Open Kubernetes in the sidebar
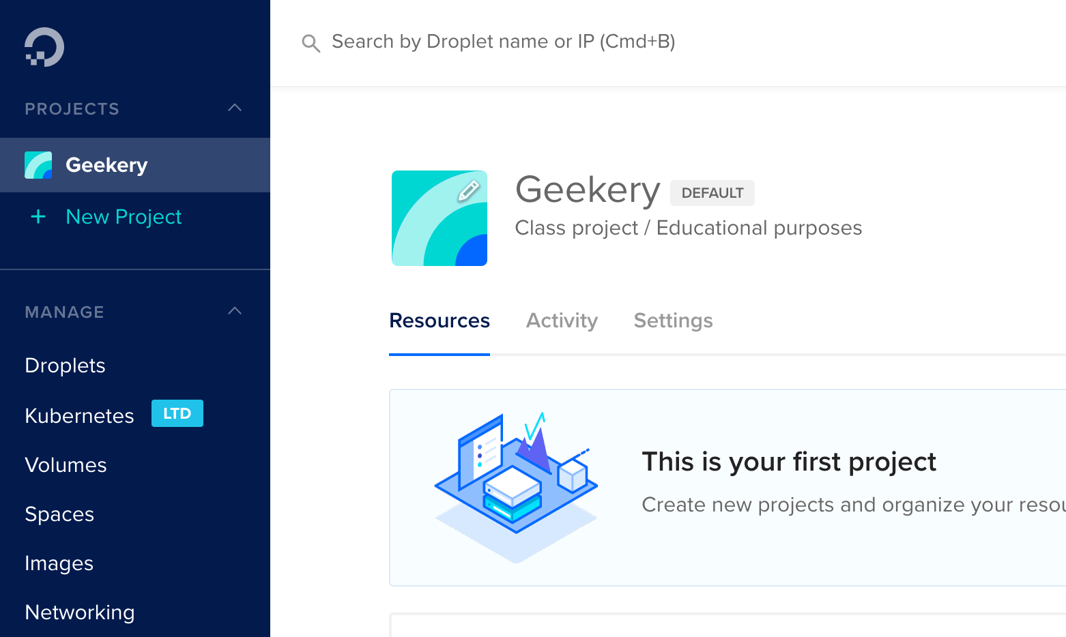The image size is (1066, 637). click(x=79, y=415)
